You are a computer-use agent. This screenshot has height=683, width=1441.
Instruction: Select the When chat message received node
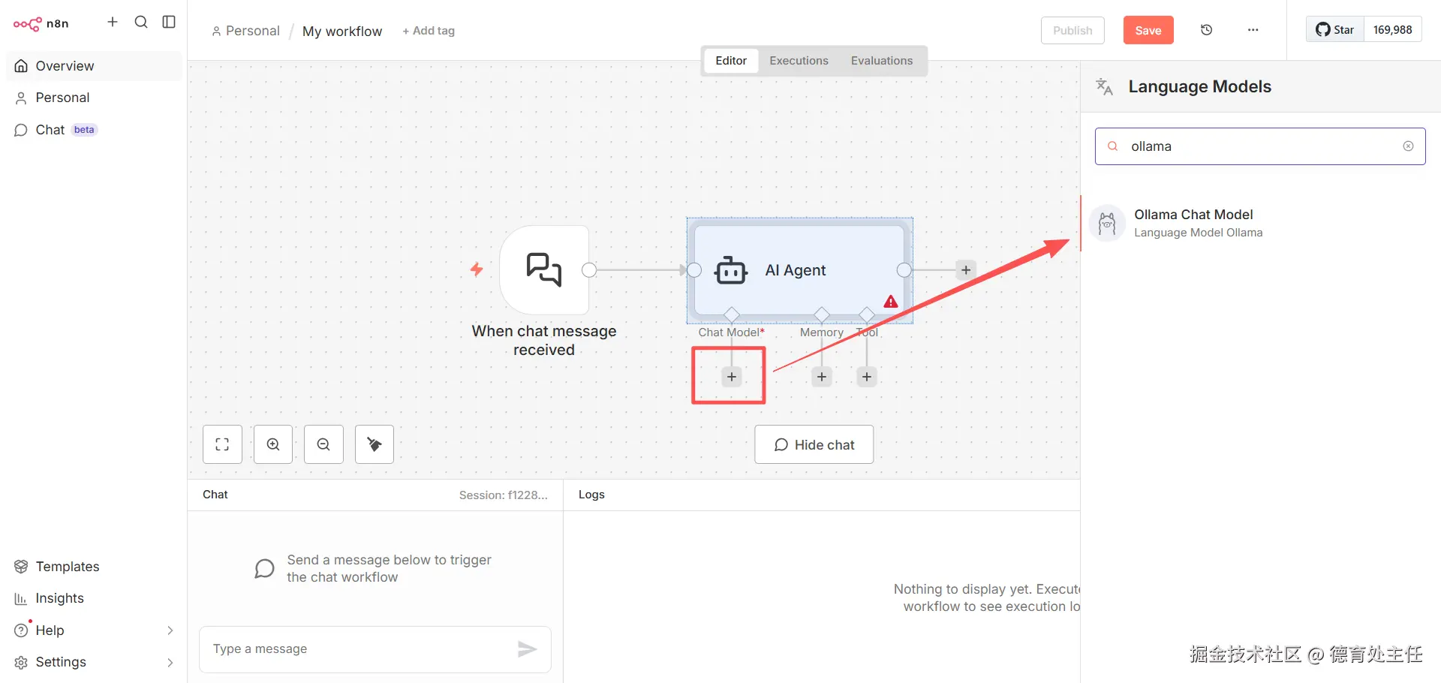(544, 270)
